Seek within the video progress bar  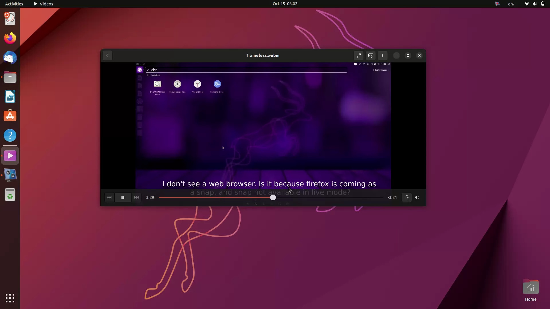[273, 197]
